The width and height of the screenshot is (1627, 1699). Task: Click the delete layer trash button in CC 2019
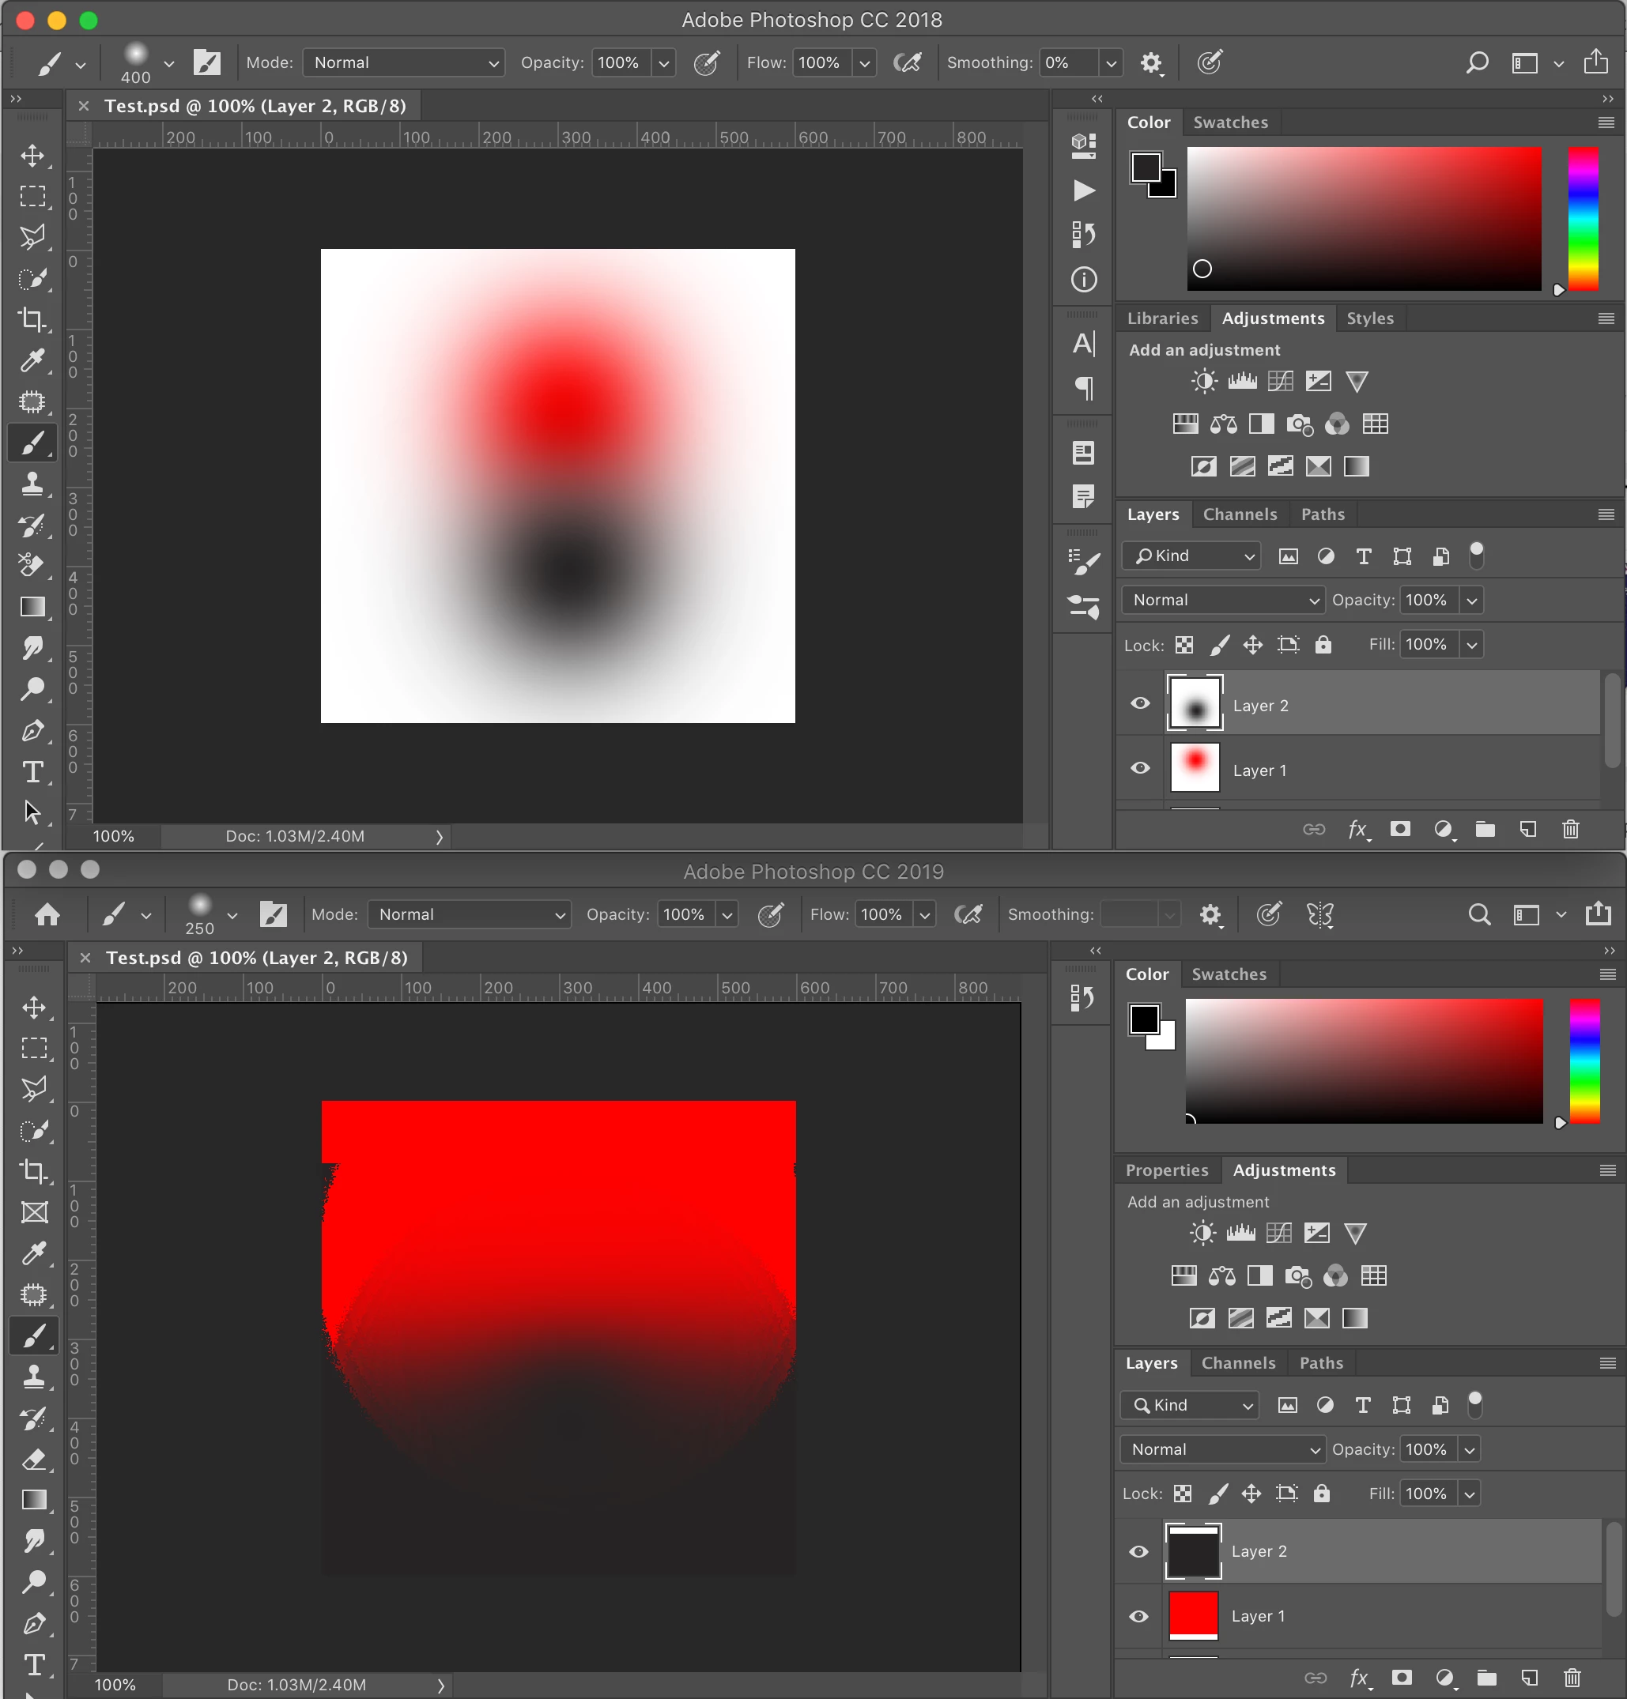(1572, 1678)
